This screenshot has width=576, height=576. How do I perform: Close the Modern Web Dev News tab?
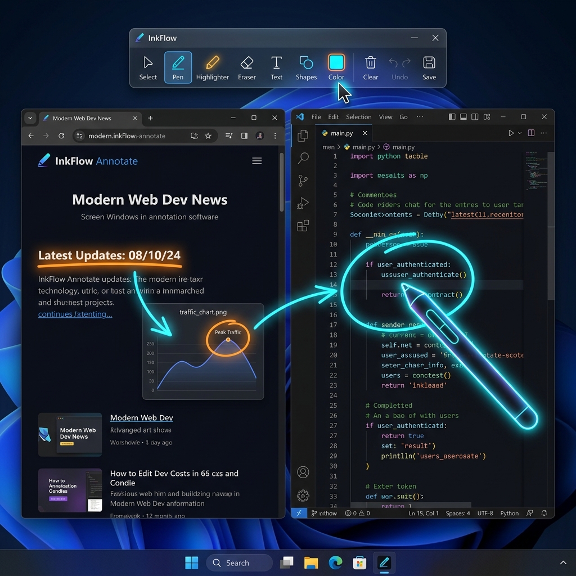click(135, 118)
